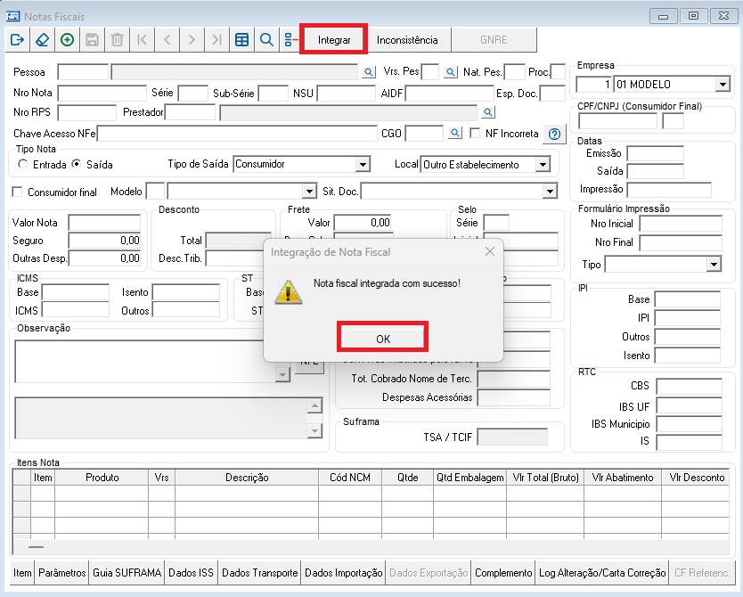The image size is (743, 597).
Task: Open Pessoa lookup magnifier icon
Action: pos(368,72)
